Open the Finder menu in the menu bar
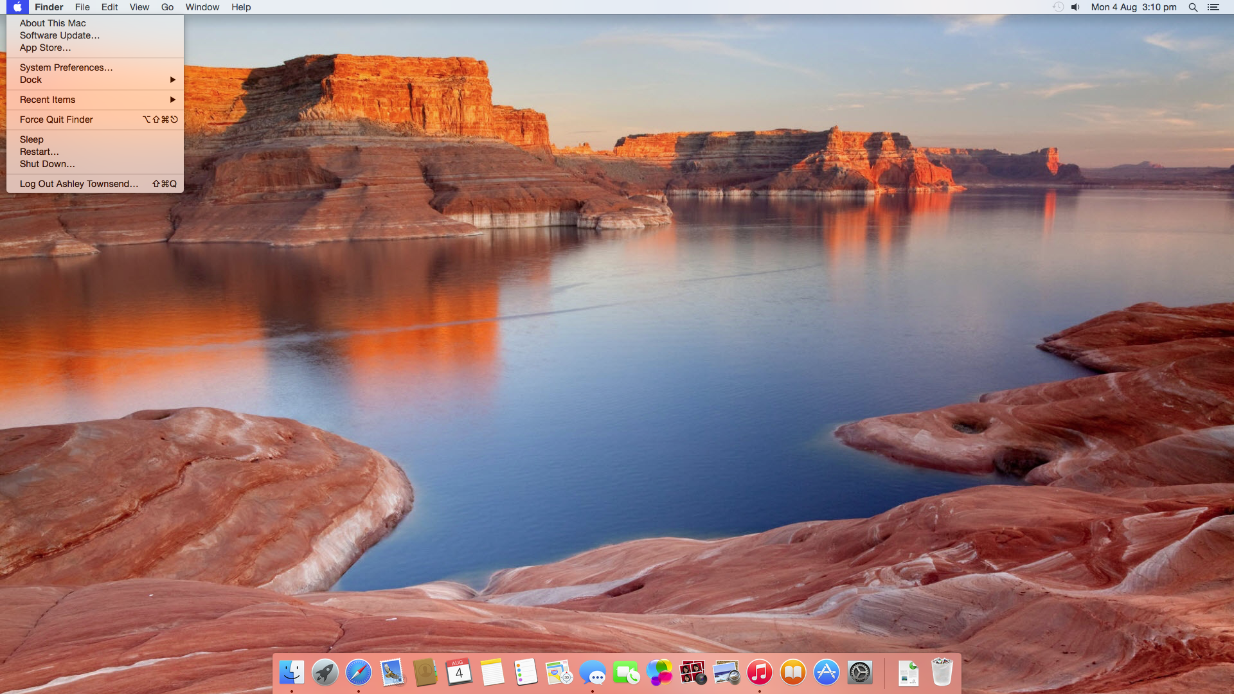The width and height of the screenshot is (1234, 694). tap(49, 7)
